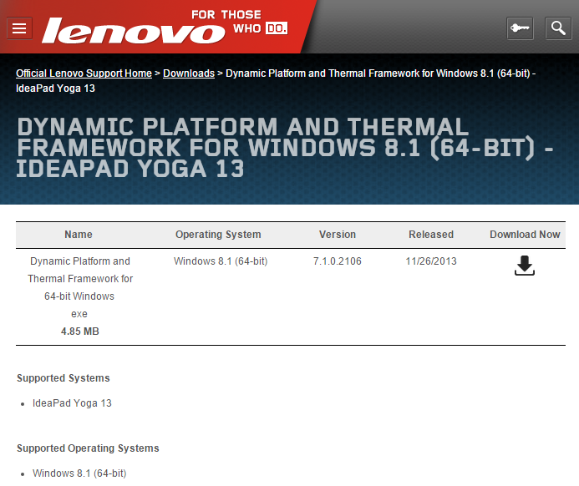The height and width of the screenshot is (486, 579).
Task: Click the 4.85 MB file size
Action: (79, 332)
